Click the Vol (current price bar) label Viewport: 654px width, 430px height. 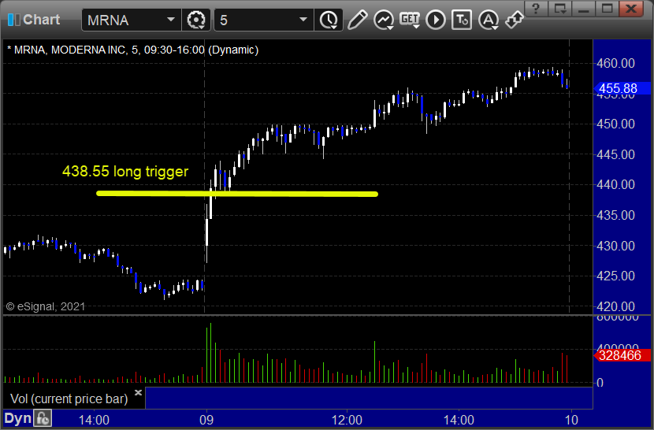(x=69, y=398)
